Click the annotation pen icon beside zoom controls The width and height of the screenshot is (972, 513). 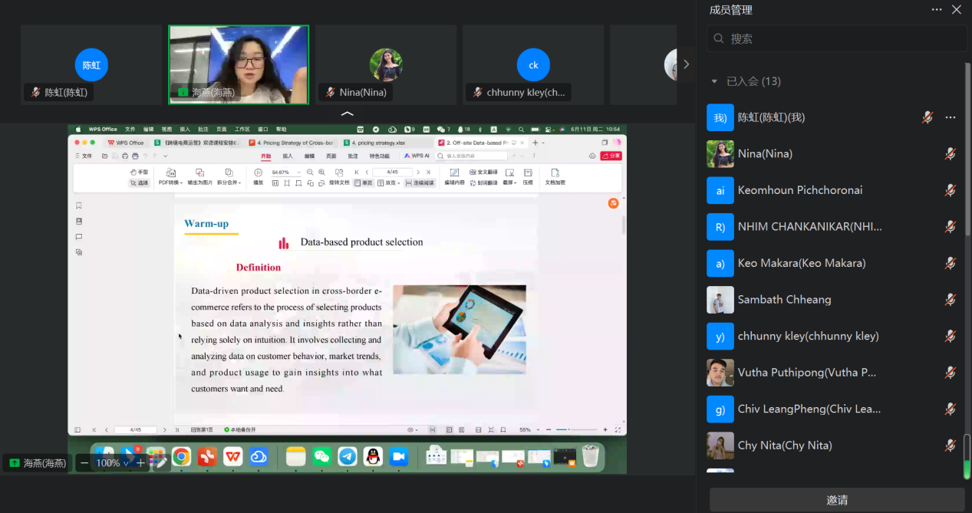coord(160,463)
